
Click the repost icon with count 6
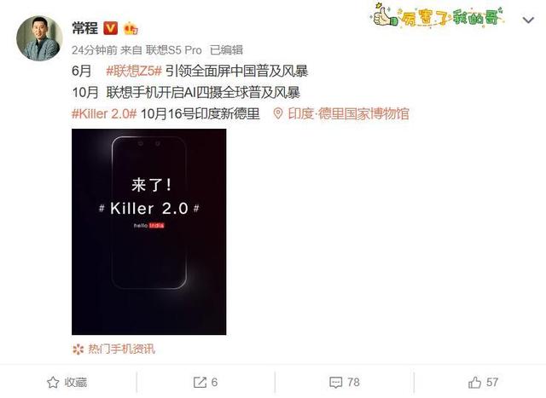tap(200, 383)
